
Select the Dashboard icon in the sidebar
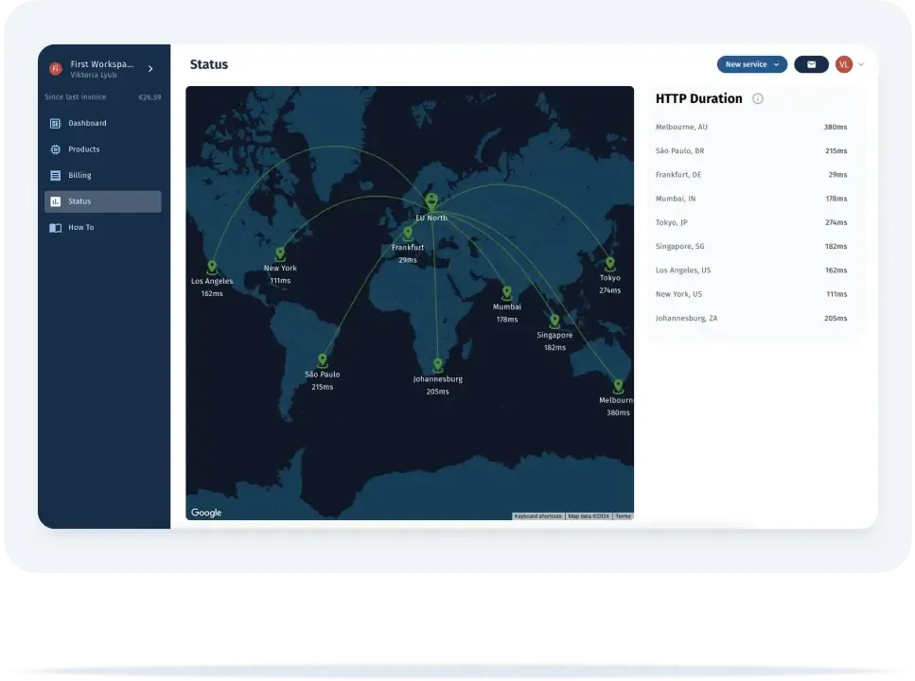click(56, 123)
